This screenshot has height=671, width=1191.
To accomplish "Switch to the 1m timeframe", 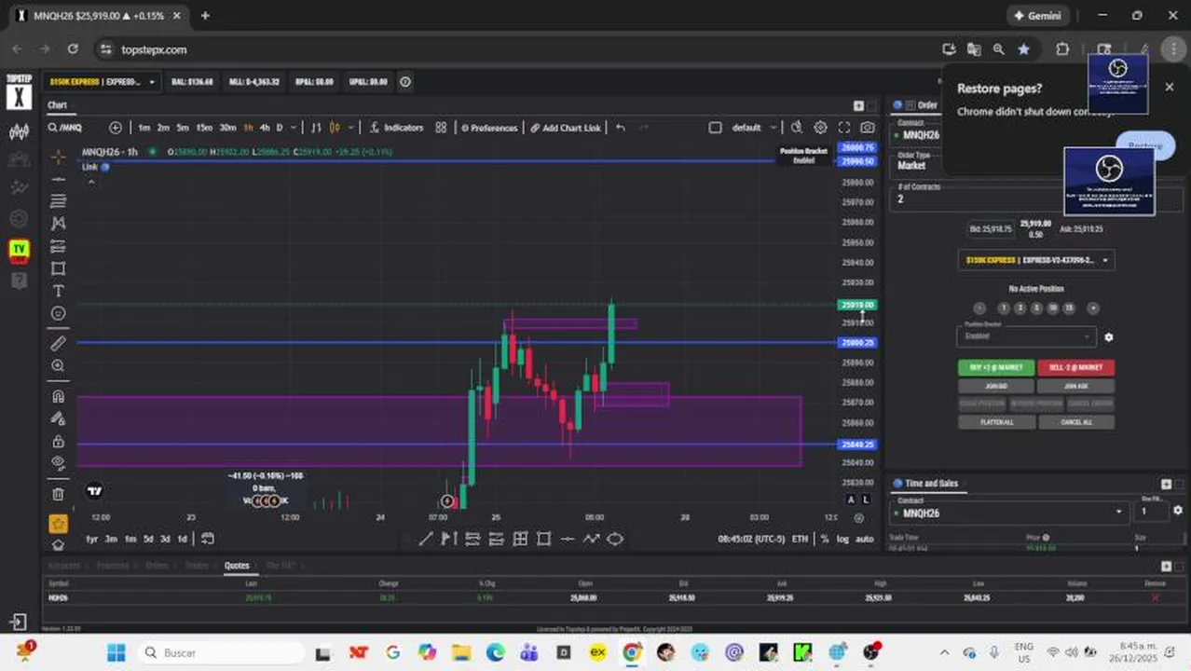I will 144,128.
